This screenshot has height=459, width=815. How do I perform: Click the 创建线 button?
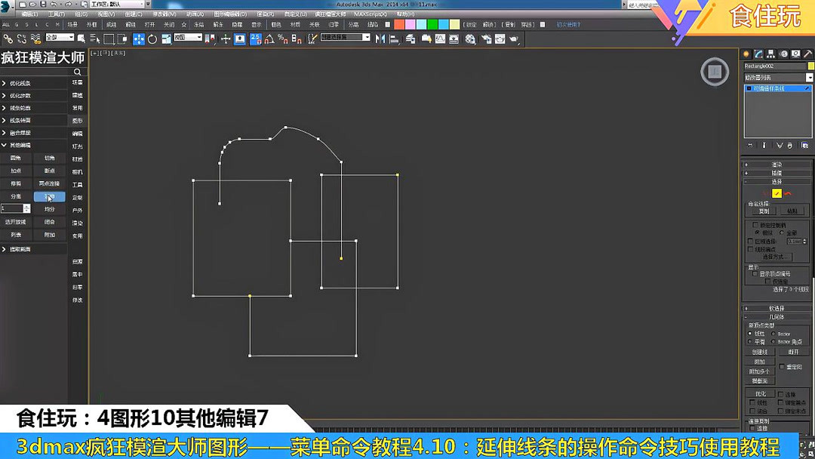(760, 351)
